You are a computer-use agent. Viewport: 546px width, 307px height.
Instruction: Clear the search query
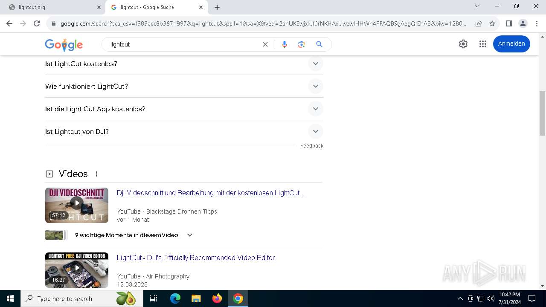[x=265, y=44]
